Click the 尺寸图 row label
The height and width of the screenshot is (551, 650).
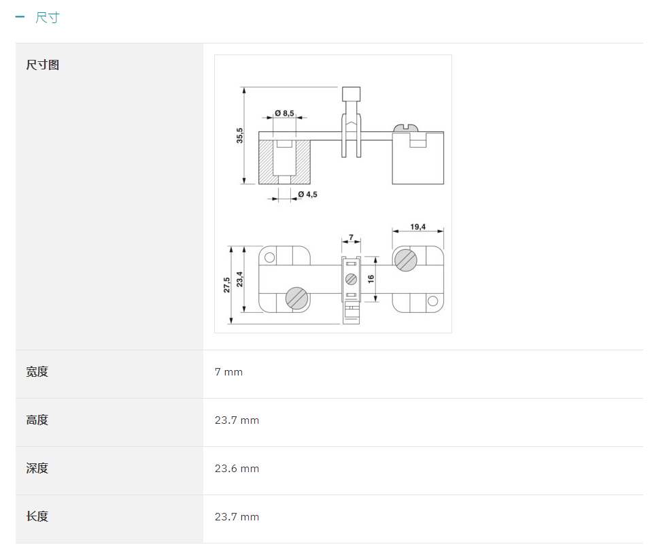coord(43,65)
